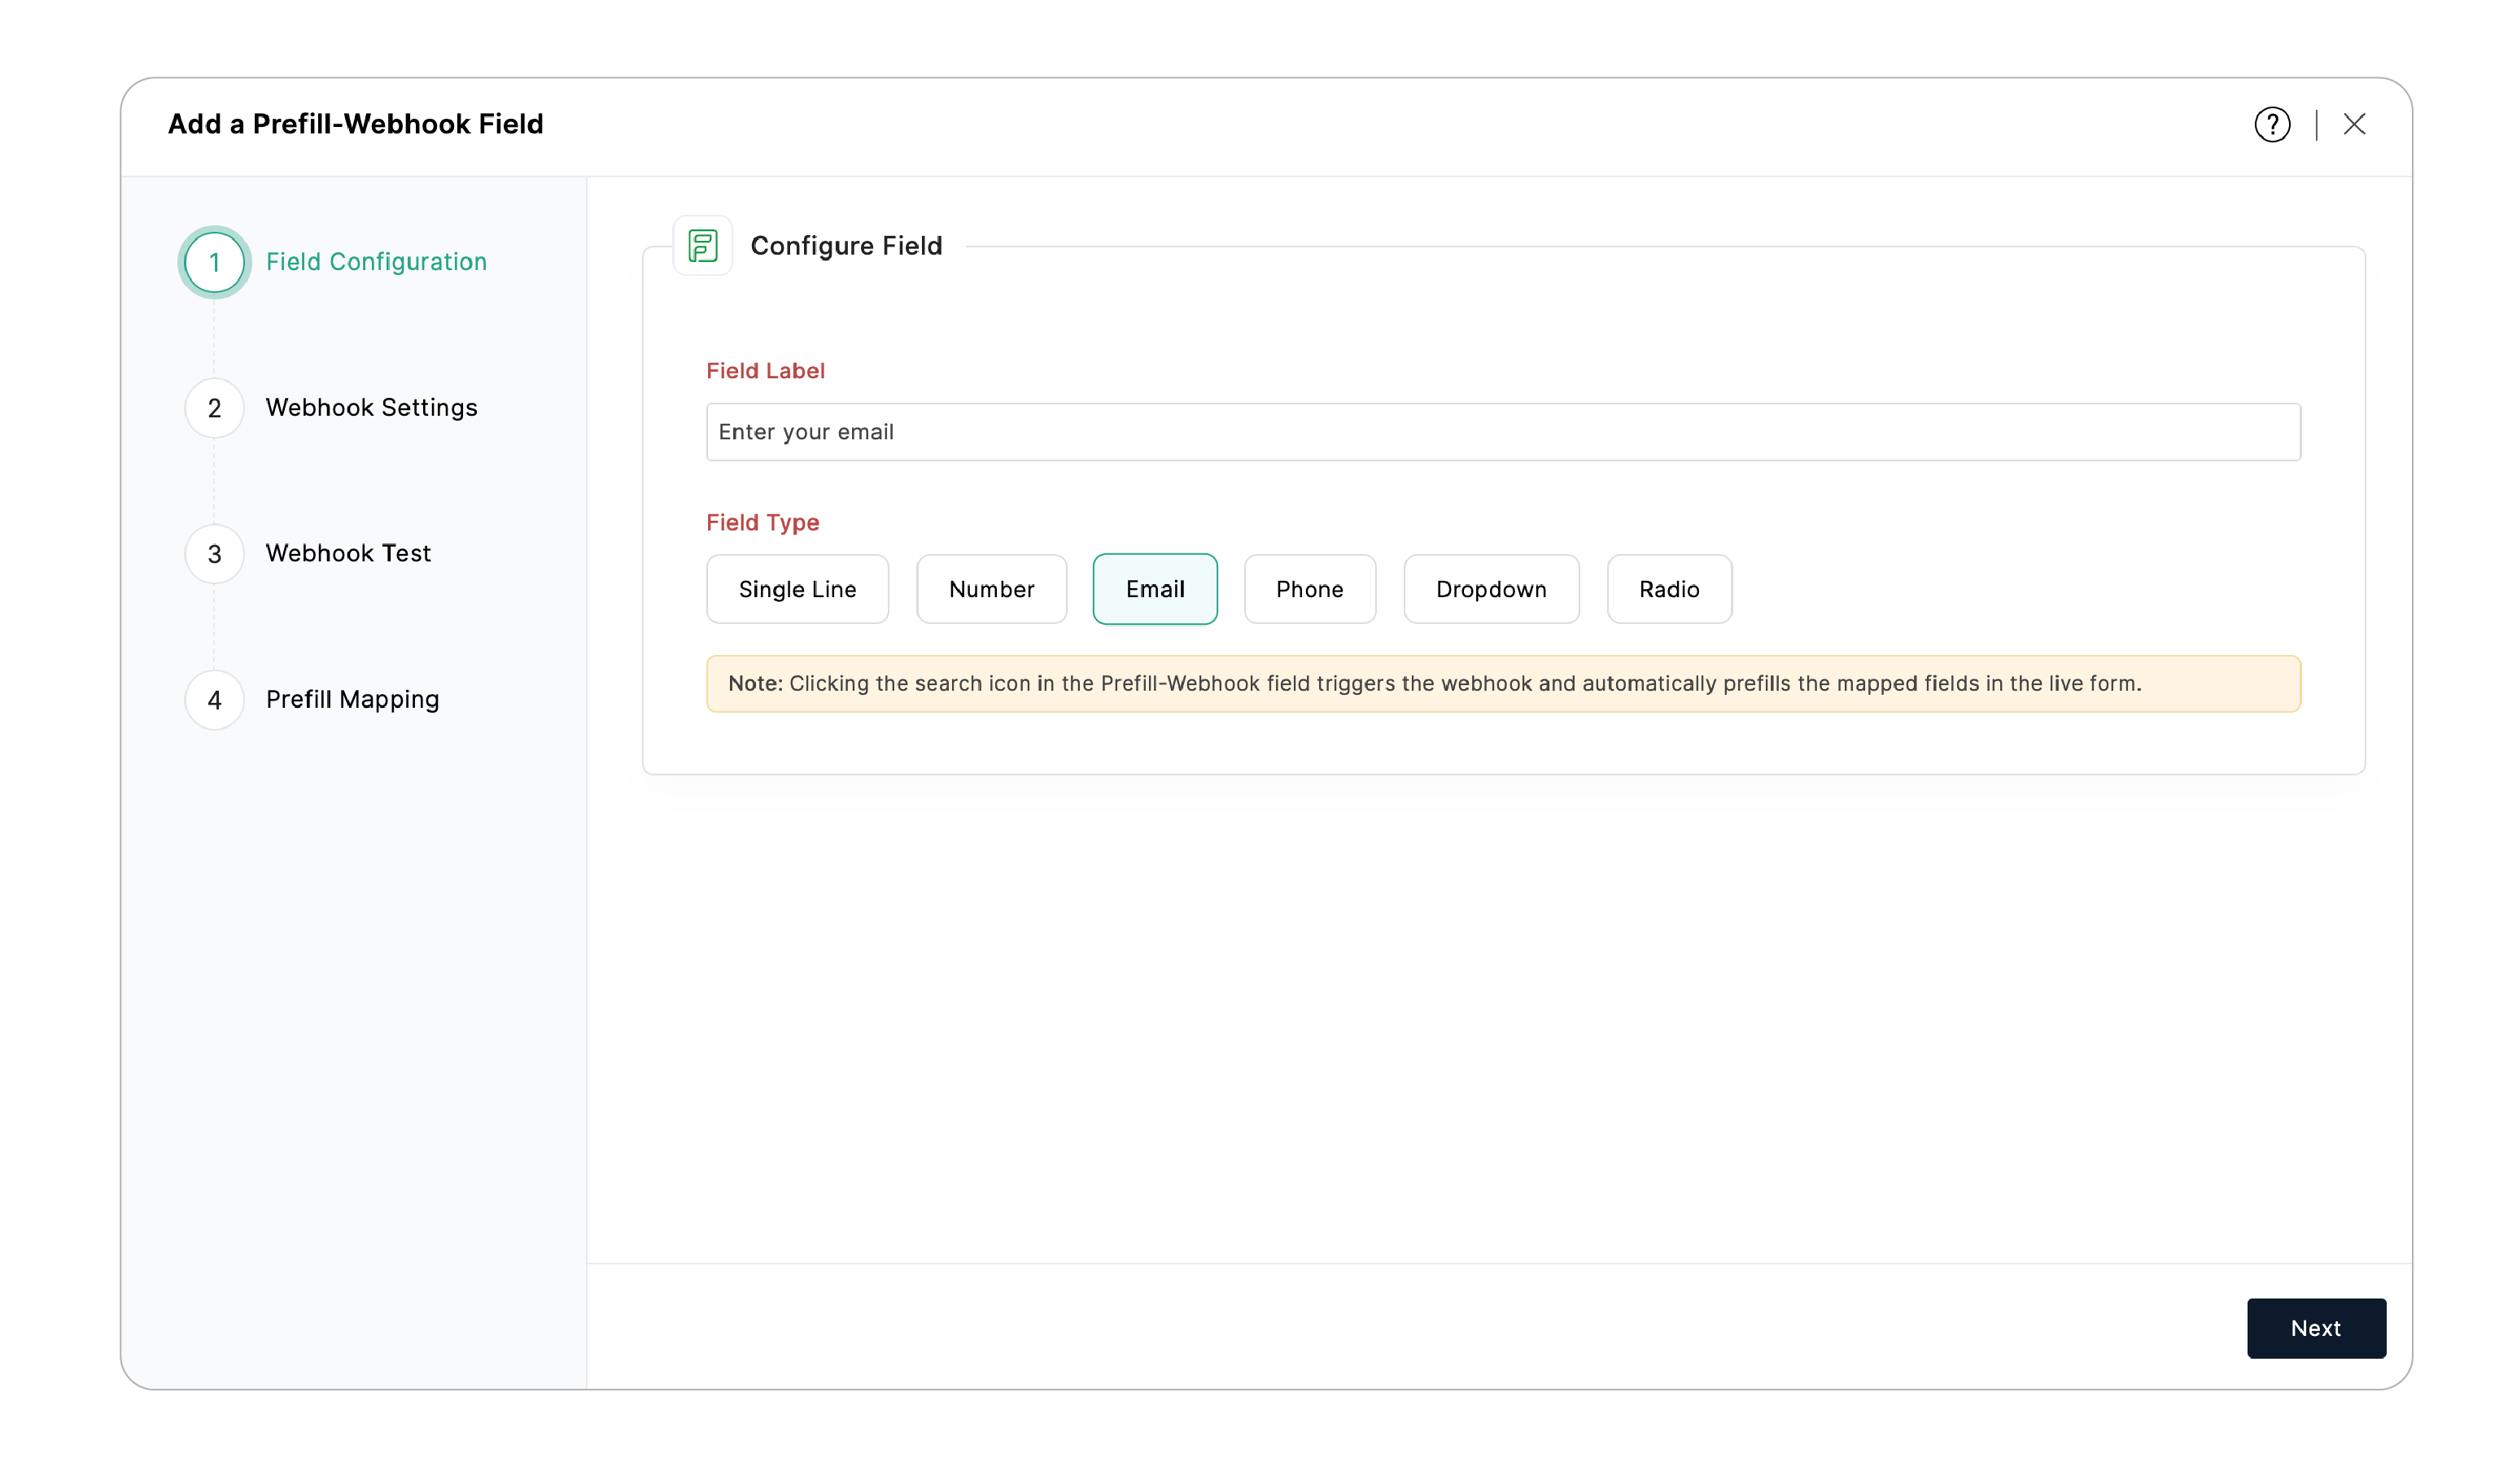
Task: Choose the Email field type option
Action: (1154, 589)
